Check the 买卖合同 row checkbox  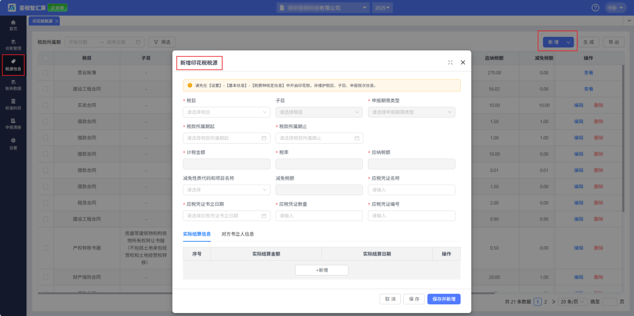[x=45, y=105]
